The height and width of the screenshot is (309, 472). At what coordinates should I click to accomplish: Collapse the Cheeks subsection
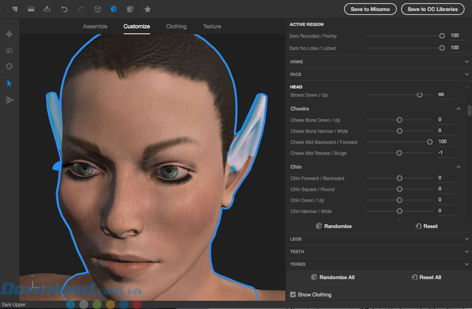coord(458,109)
